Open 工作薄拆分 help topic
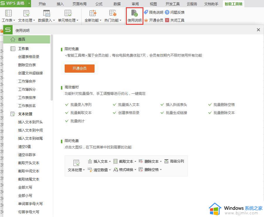The image size is (264, 217). (27, 90)
